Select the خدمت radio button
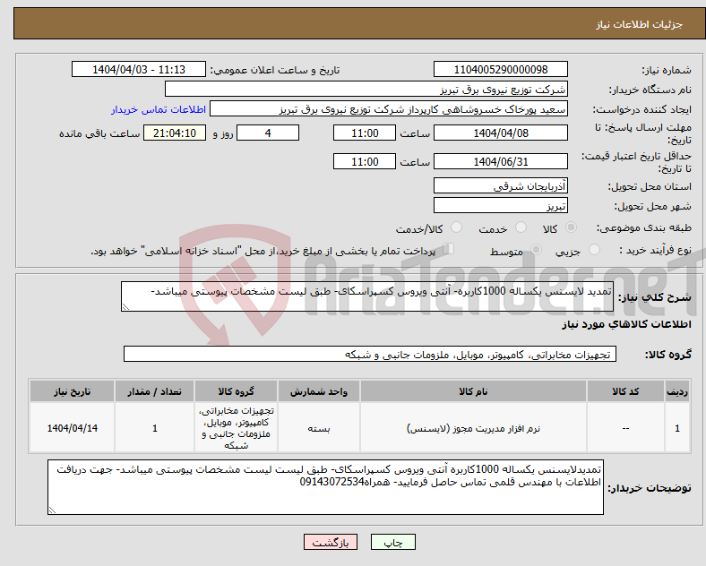 tap(521, 227)
